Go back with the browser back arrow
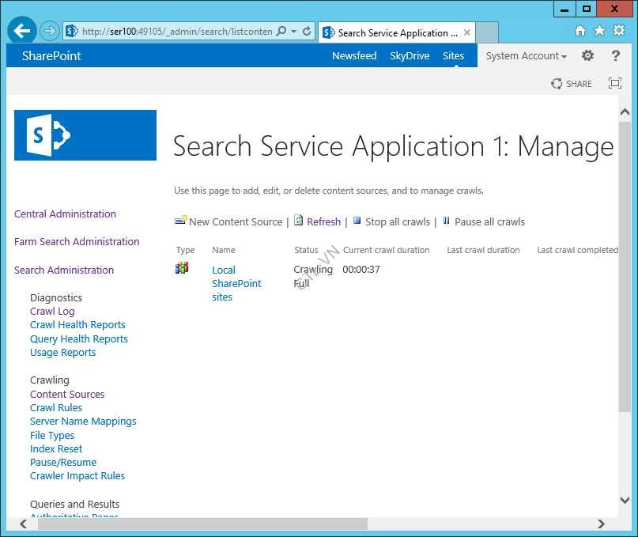Screen dimensions: 638x537 pos(21,31)
